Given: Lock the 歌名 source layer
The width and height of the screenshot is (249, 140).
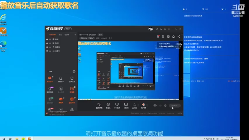Looking at the screenshot, I should [x=50, y=39].
